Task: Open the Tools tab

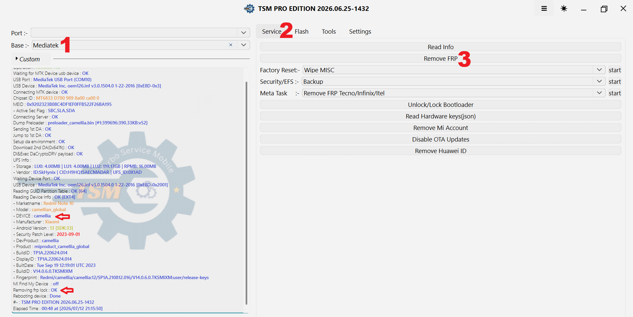Action: pos(329,32)
